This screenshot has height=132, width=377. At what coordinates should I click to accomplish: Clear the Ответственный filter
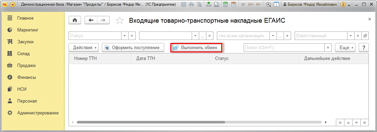click(358, 36)
